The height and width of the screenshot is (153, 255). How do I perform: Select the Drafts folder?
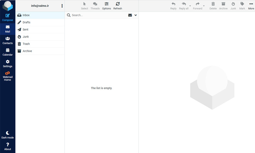[27, 22]
